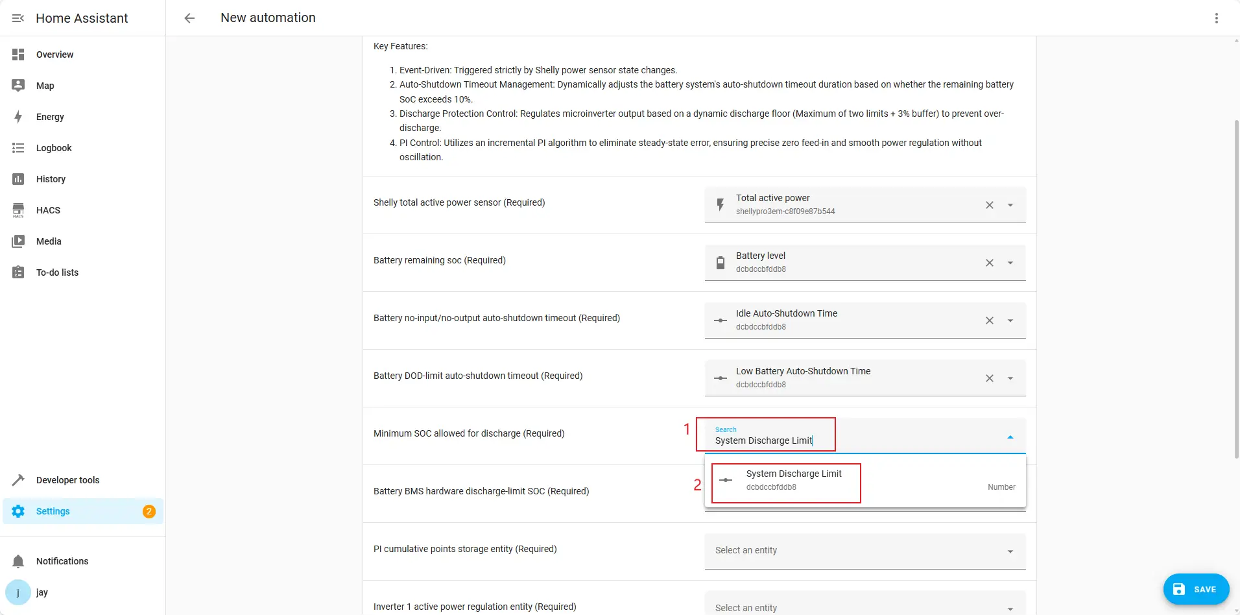Open Notifications bell icon
The width and height of the screenshot is (1240, 615).
(18, 561)
